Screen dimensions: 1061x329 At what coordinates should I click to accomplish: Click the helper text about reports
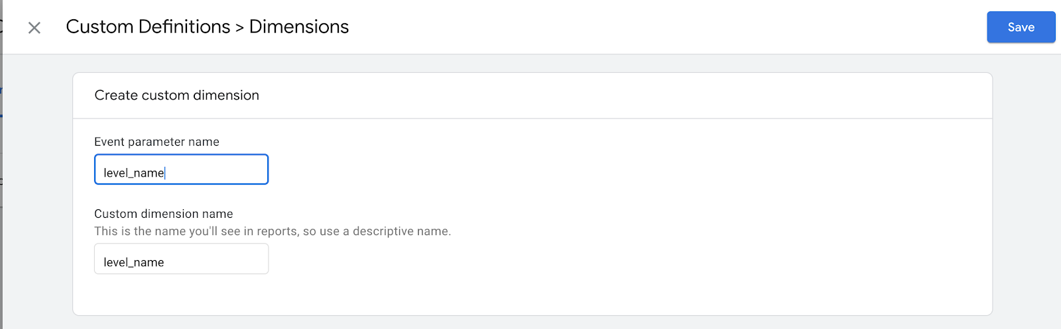coord(272,231)
